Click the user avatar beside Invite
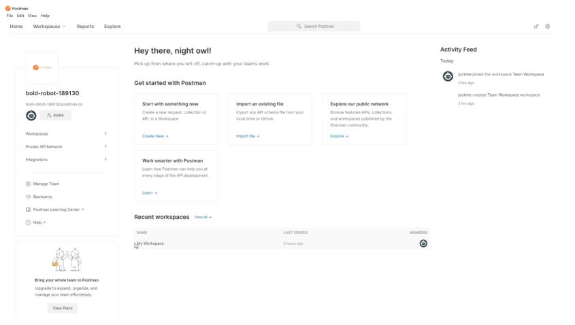Image resolution: width=575 pixels, height=325 pixels. point(31,116)
